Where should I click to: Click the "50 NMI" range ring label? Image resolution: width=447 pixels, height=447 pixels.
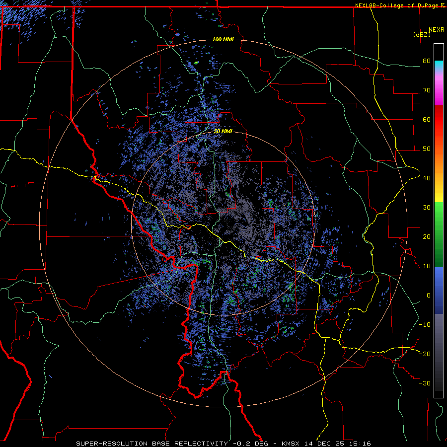223,132
